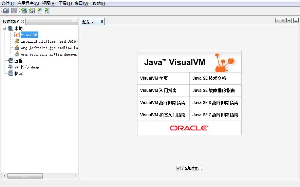Click the 快照 snapshots icon
300x187 pixels.
10,73
